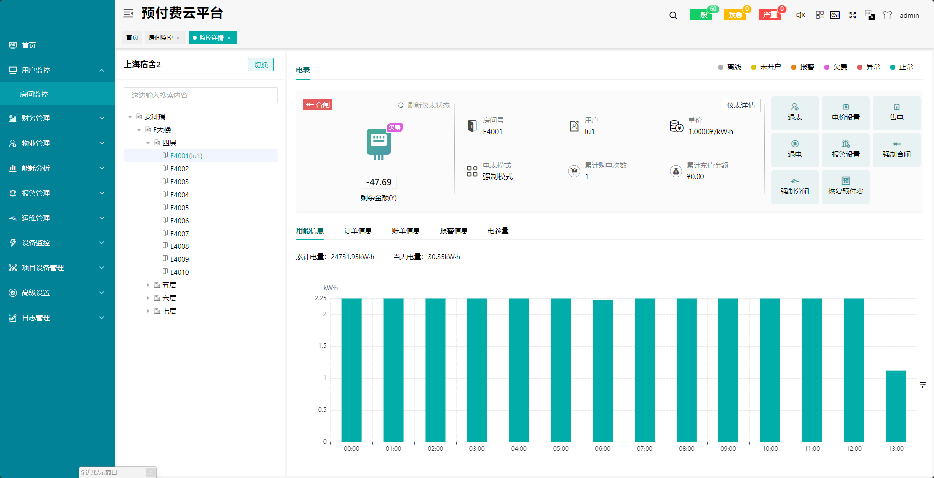Toggle the 欠费 legend status filter
This screenshot has height=478, width=934.
pyautogui.click(x=835, y=67)
